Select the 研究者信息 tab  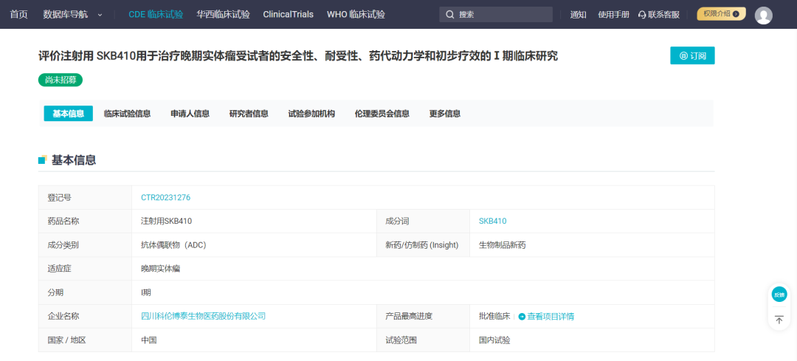pyautogui.click(x=249, y=114)
